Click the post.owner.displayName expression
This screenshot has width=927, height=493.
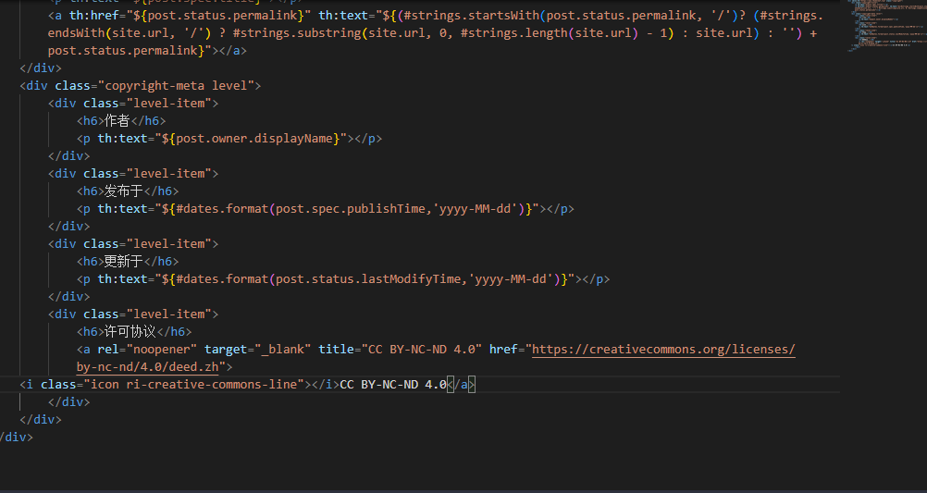coord(254,139)
